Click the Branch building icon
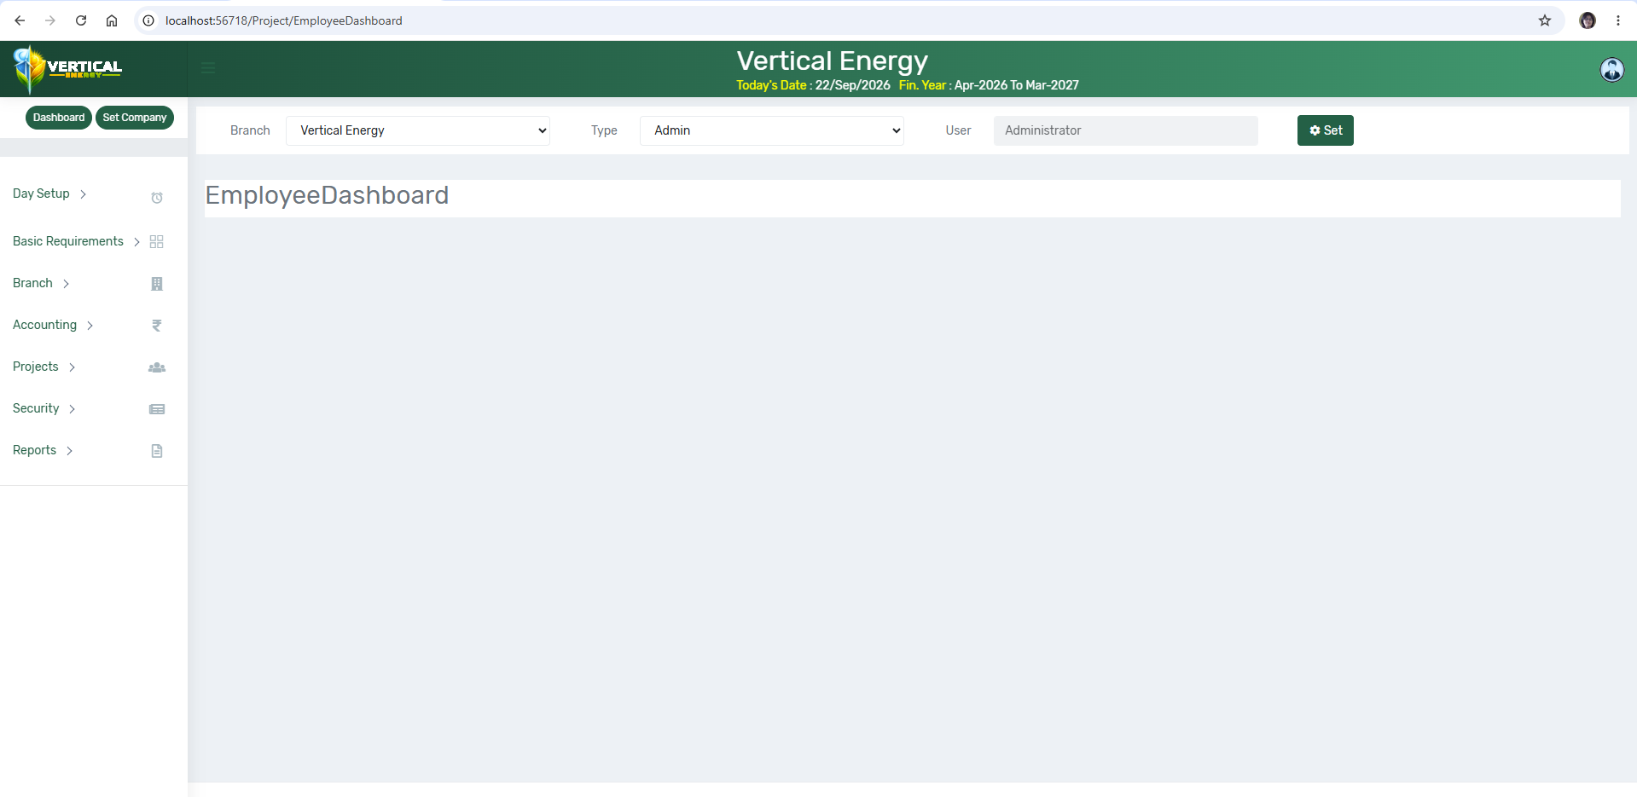1637x797 pixels. click(x=157, y=284)
